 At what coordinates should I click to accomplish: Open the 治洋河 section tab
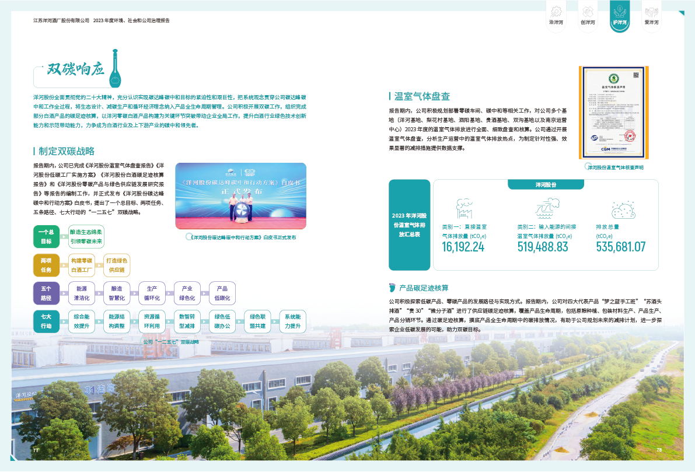point(556,16)
